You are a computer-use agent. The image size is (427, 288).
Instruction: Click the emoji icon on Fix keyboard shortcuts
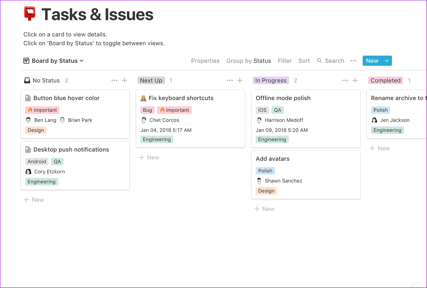click(143, 98)
